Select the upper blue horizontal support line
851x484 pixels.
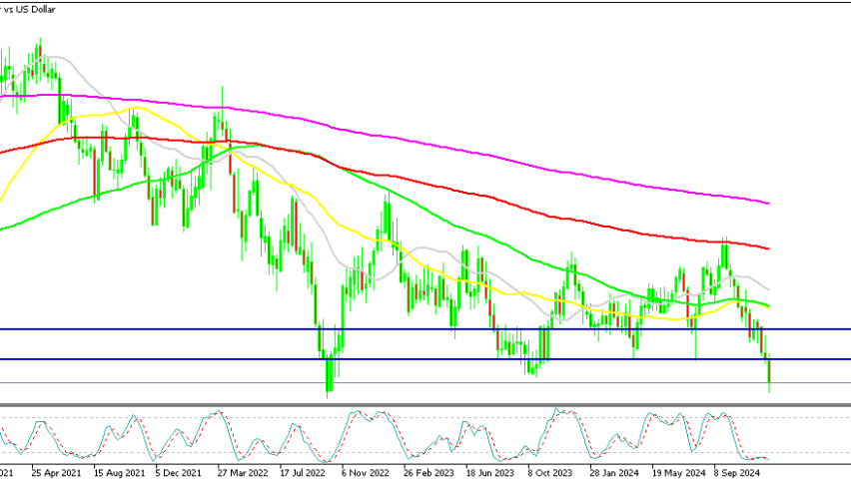[425, 329]
